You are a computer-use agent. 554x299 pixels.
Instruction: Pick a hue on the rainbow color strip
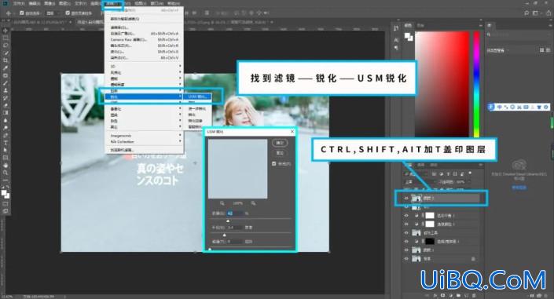click(x=476, y=84)
